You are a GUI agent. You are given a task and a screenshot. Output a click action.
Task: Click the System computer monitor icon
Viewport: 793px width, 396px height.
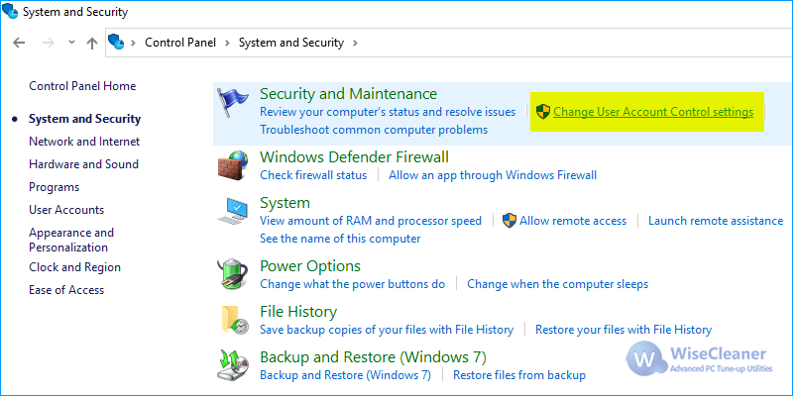pyautogui.click(x=233, y=211)
